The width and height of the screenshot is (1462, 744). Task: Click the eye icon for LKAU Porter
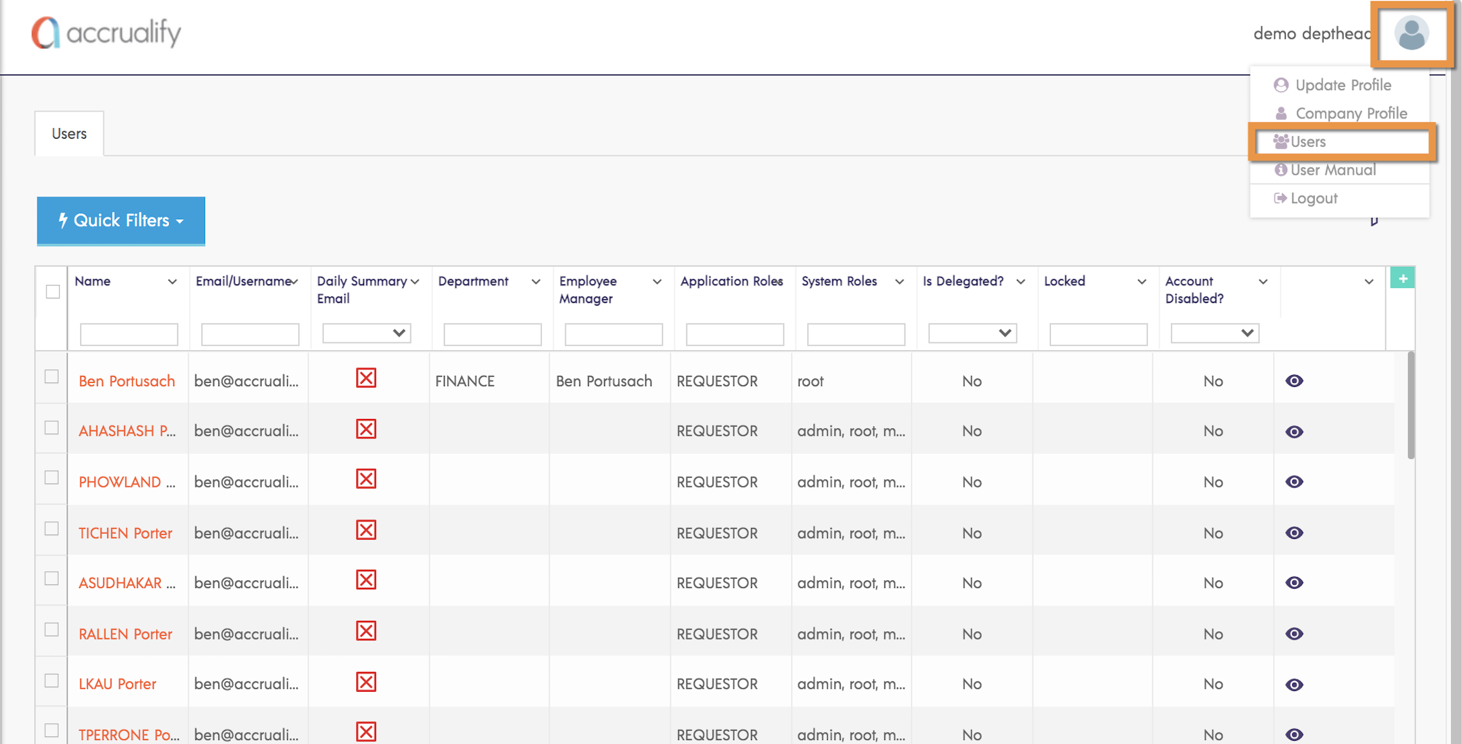(x=1294, y=685)
